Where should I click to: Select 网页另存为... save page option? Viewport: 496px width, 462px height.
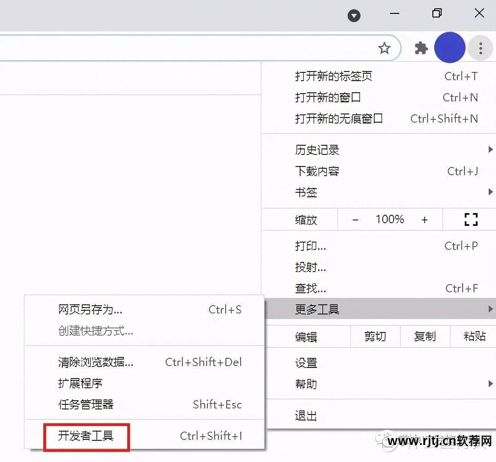coord(145,309)
